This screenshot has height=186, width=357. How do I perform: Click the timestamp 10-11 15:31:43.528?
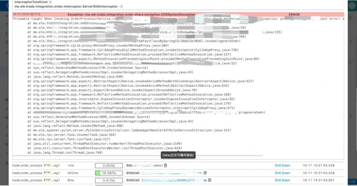pos(318,165)
